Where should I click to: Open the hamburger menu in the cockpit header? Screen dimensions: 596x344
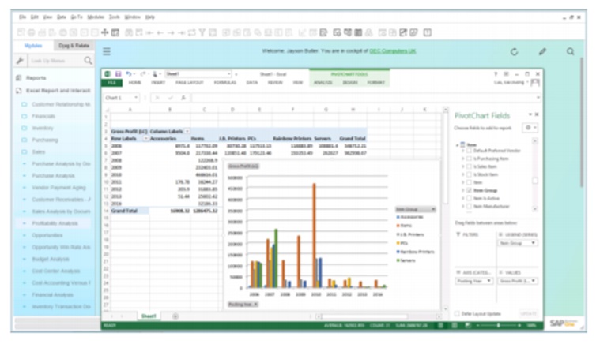(107, 51)
